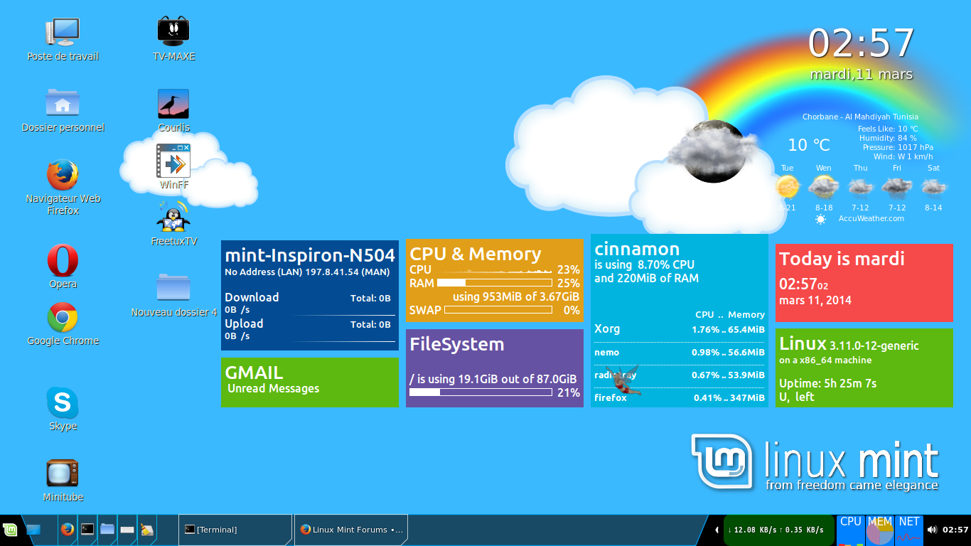Click the GMAIL Unread Messages tile
The image size is (971, 546).
pos(310,382)
